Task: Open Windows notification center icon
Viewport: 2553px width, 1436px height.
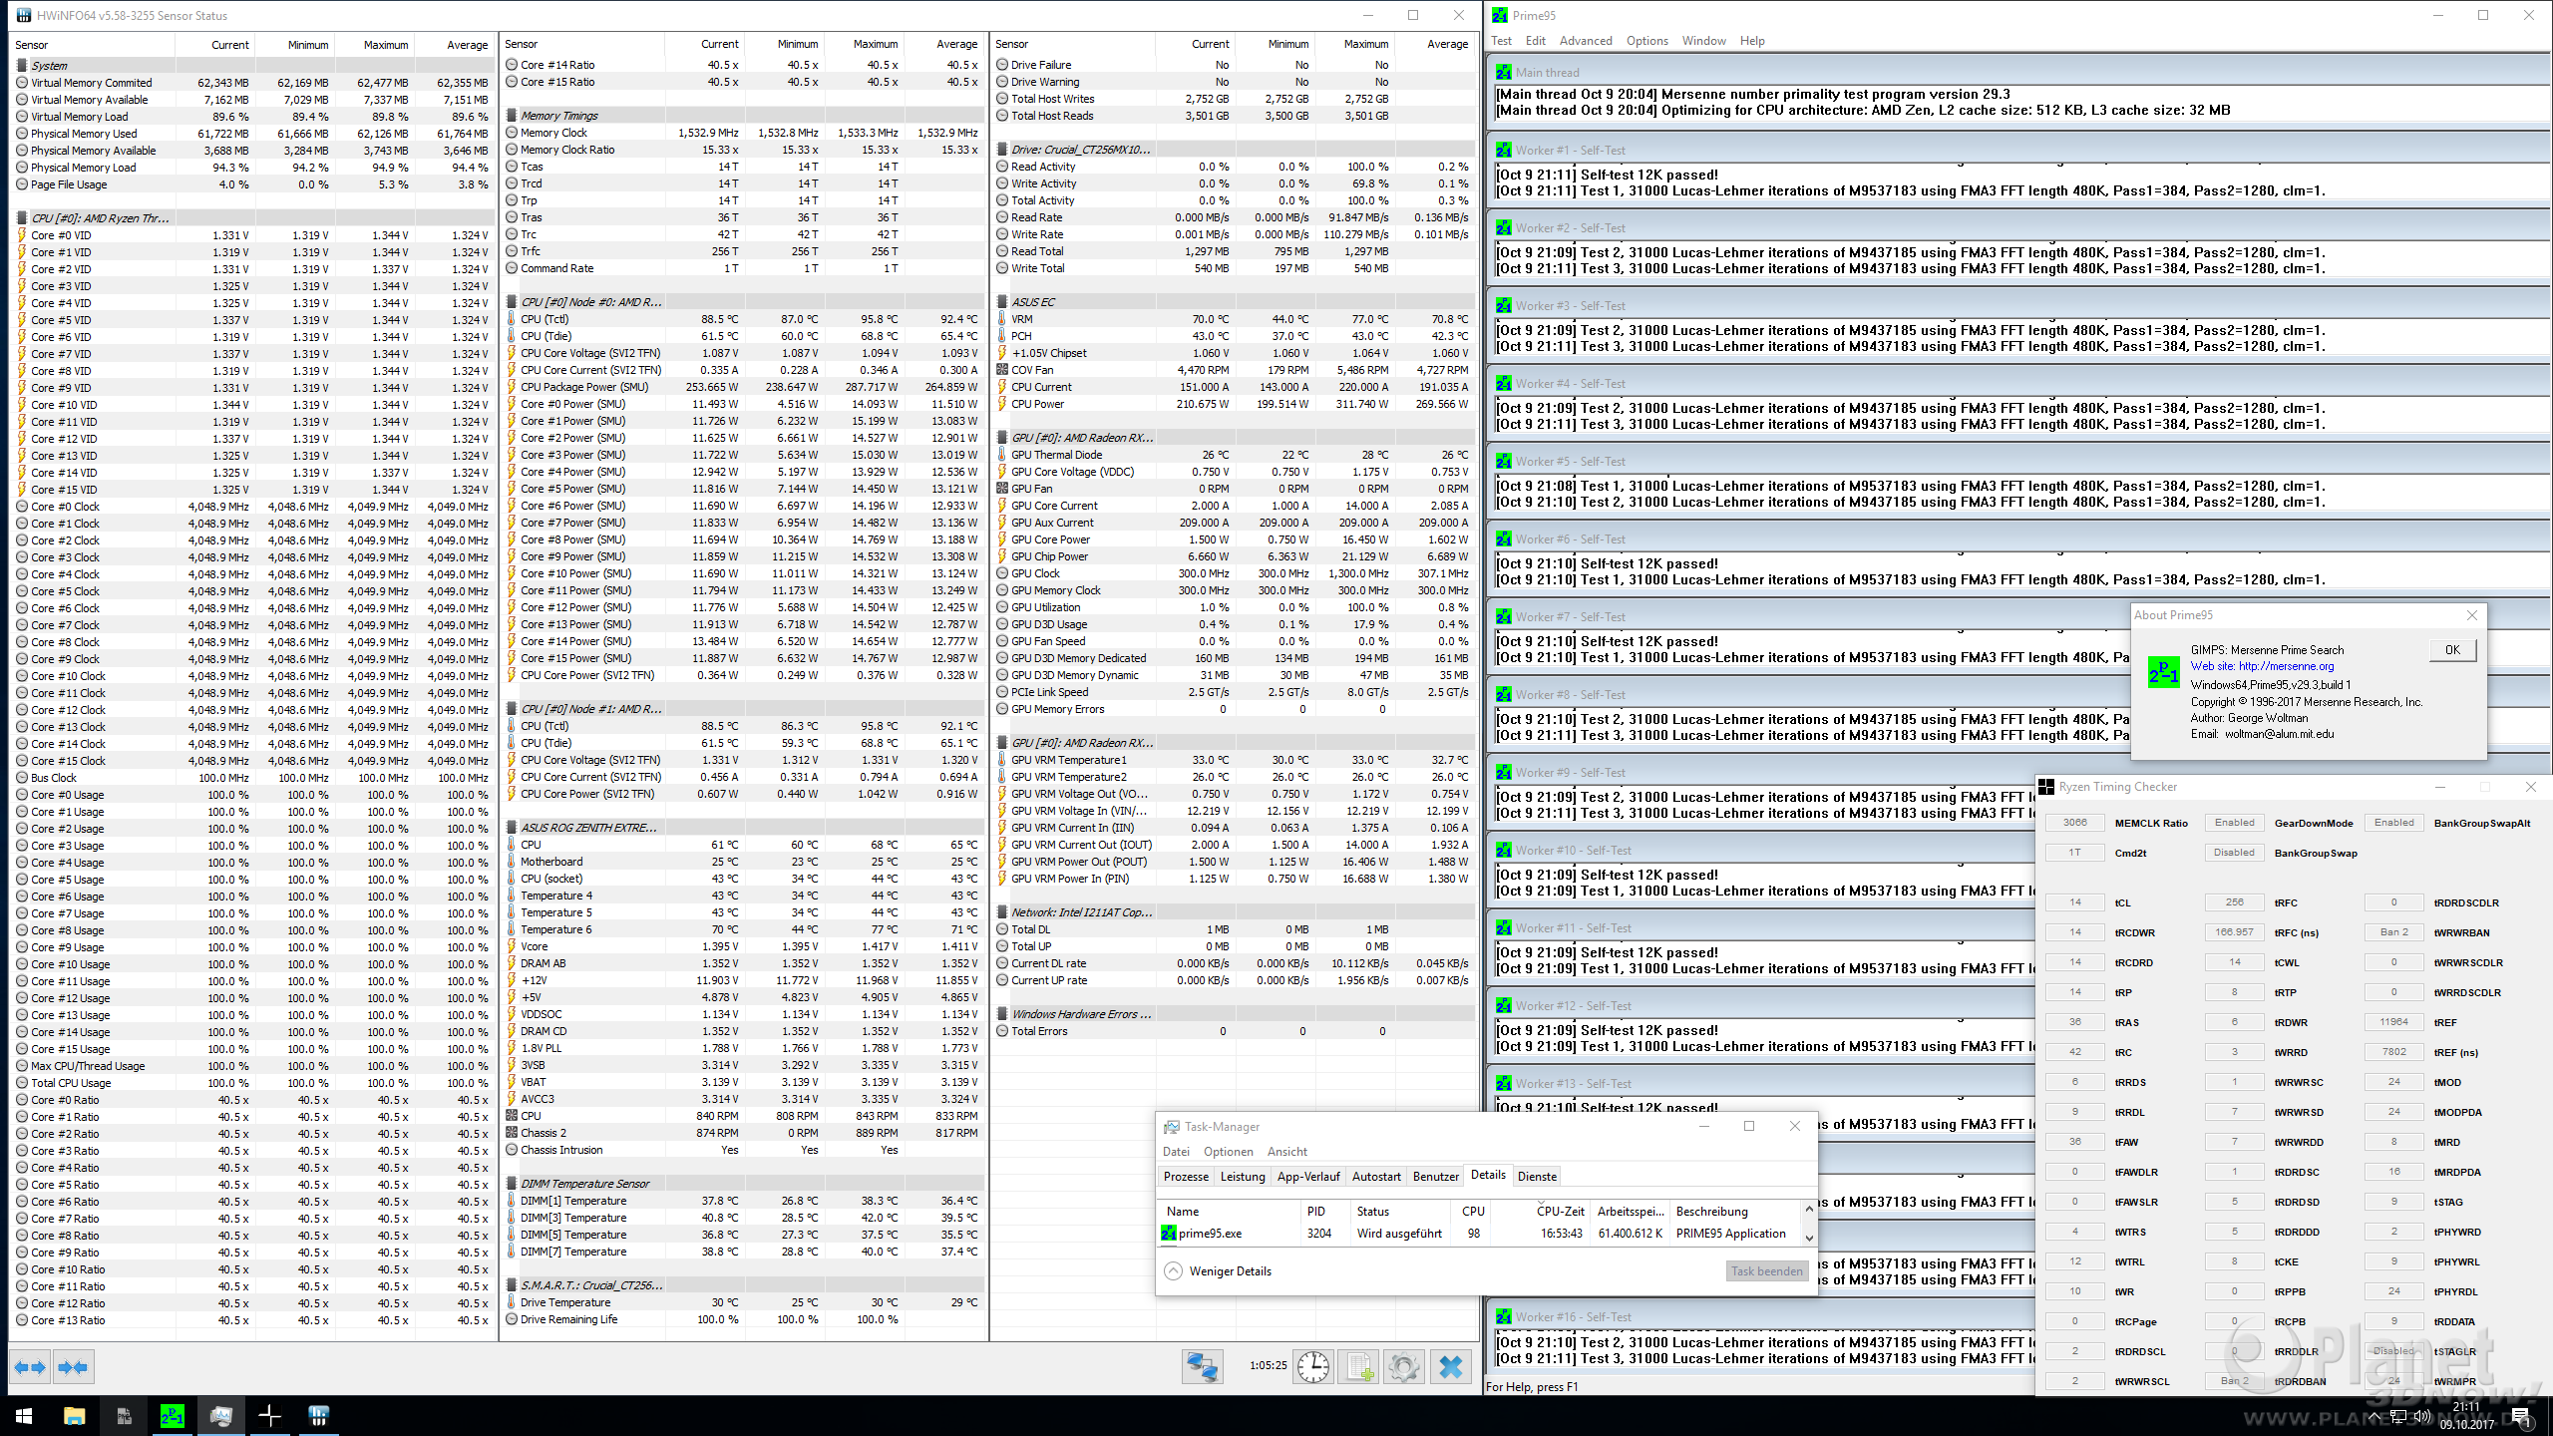Action: 2520,1416
